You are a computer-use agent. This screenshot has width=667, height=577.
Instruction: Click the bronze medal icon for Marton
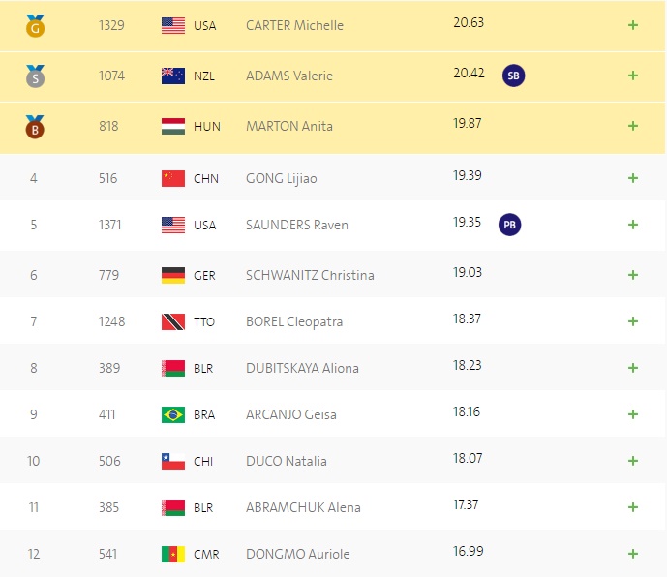(x=35, y=127)
